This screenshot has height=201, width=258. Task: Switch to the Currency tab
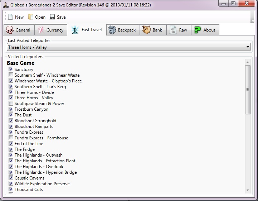tap(51, 30)
